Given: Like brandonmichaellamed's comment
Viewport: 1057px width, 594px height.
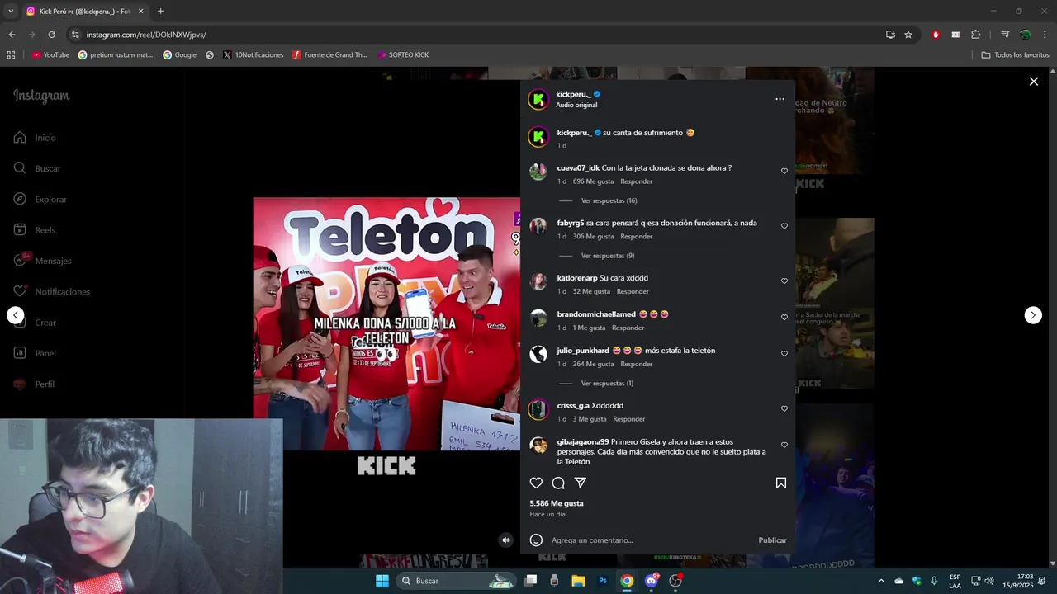Looking at the screenshot, I should point(784,318).
